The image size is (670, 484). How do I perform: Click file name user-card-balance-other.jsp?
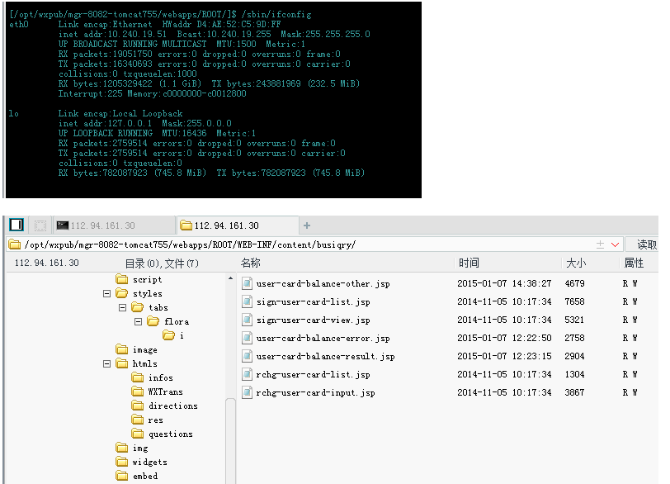[x=323, y=283]
